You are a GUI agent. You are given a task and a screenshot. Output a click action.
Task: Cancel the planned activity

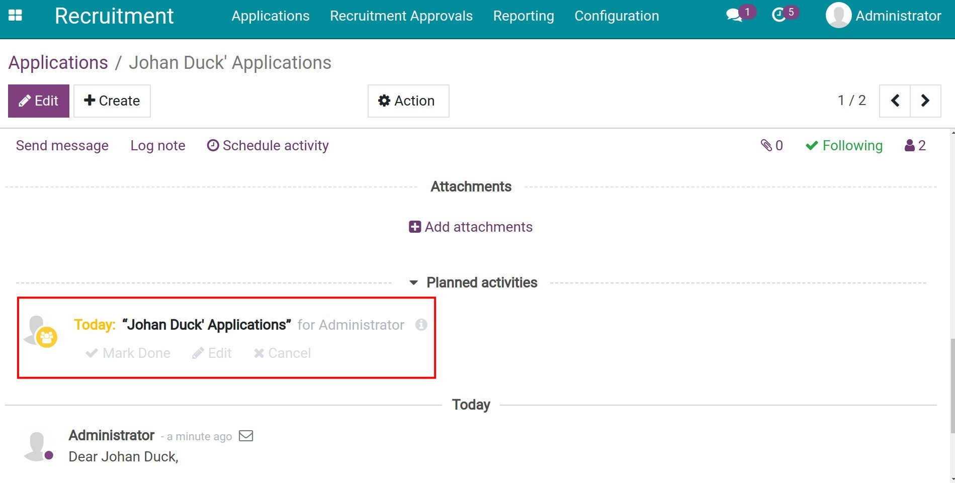283,353
